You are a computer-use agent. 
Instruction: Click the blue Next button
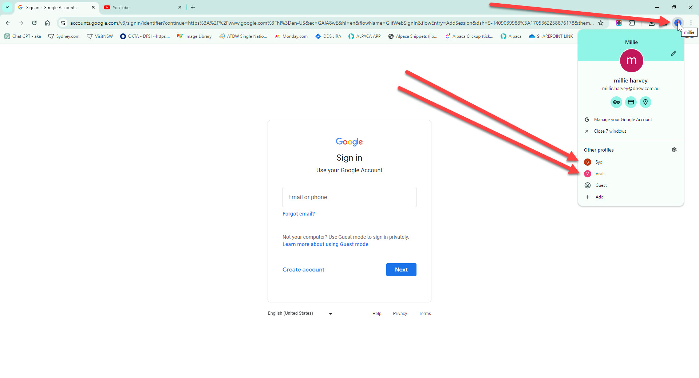[x=401, y=270]
